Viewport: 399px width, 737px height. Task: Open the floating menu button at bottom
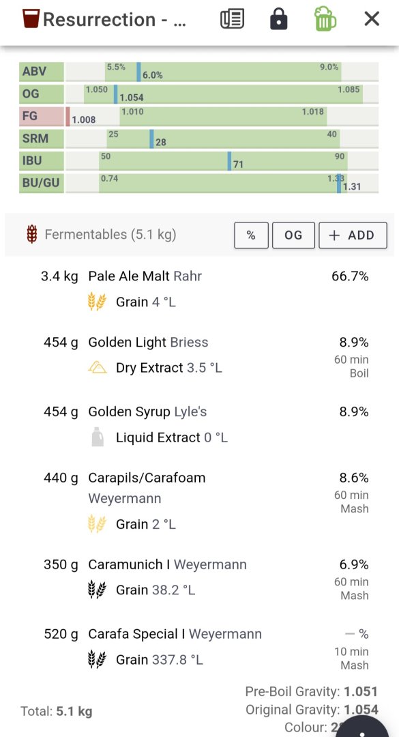[x=362, y=726]
